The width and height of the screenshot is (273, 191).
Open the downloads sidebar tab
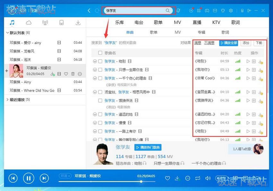[78, 23]
